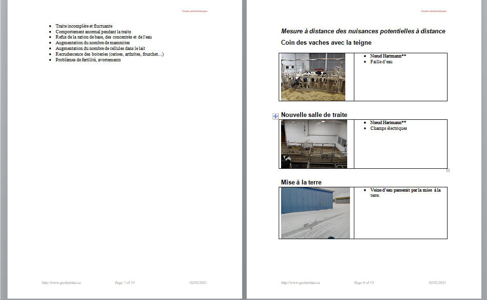Click the 'Page 7 of 19' footer text

pyautogui.click(x=125, y=282)
